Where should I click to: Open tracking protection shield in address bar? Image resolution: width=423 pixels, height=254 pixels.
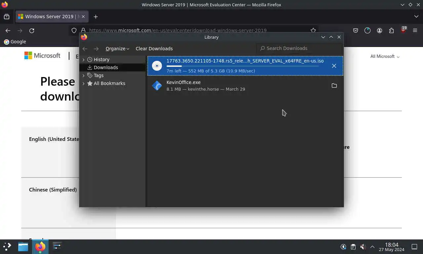[x=74, y=30]
